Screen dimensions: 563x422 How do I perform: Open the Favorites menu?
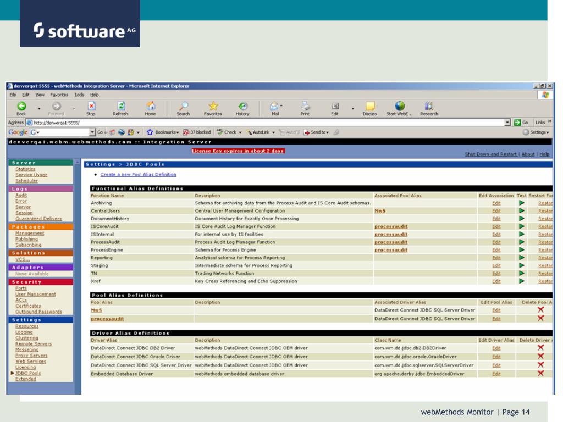pyautogui.click(x=59, y=95)
